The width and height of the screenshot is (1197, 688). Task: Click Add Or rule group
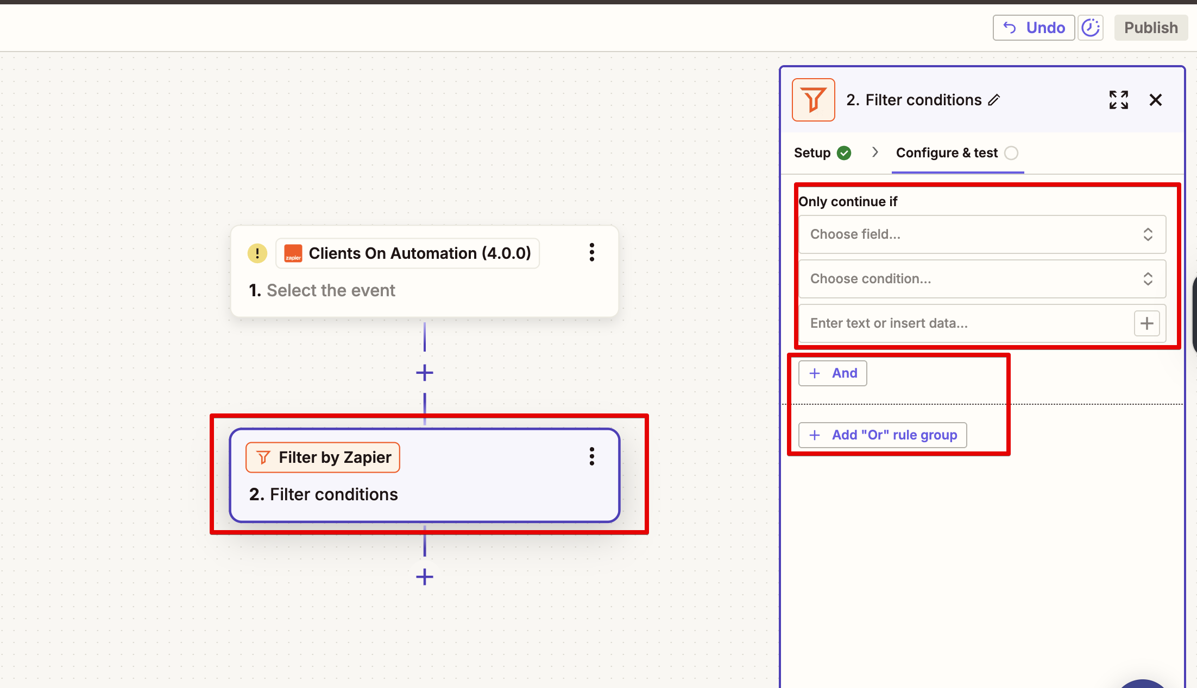point(882,435)
